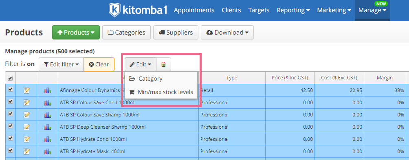Image resolution: width=409 pixels, height=160 pixels.
Task: Open edit icon for ATB SP Hydrate Mask row
Action: [26, 151]
